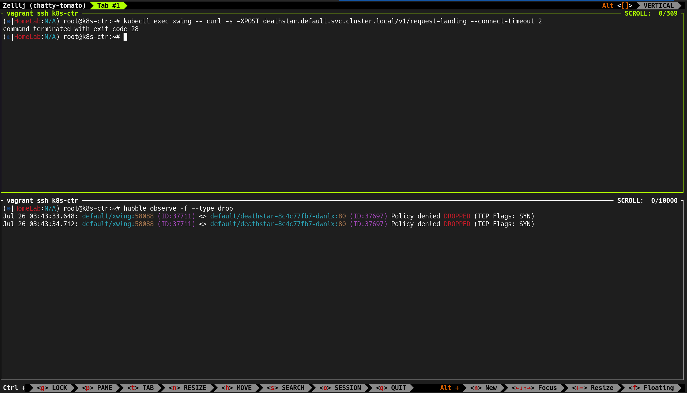Activate the <g> LOCK mode segment
Screen dimensions: 687x393
(52, 388)
